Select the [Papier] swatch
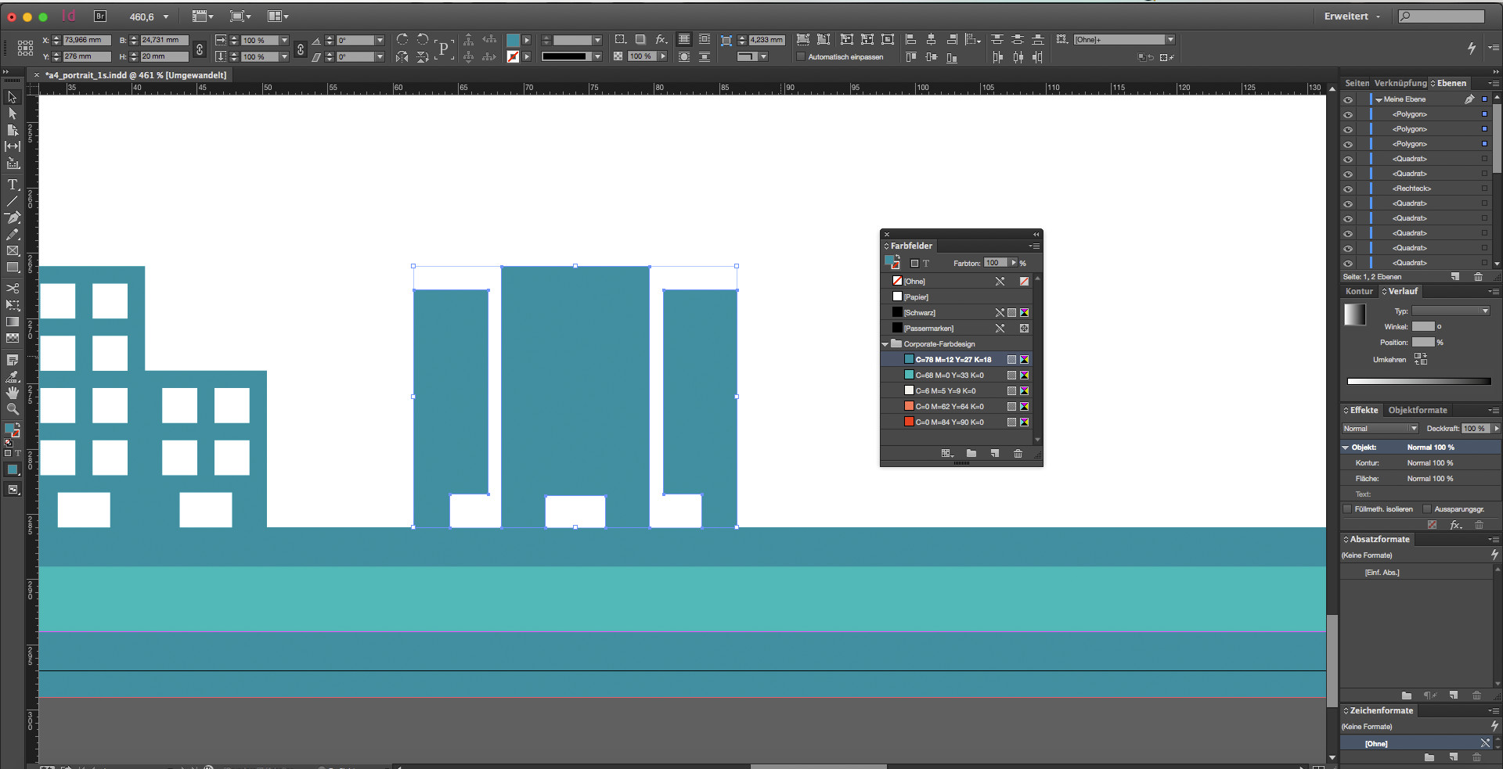 tap(916, 297)
